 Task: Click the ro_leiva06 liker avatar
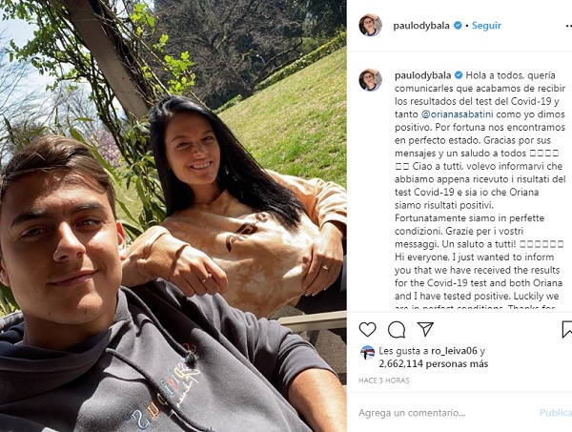pyautogui.click(x=367, y=353)
